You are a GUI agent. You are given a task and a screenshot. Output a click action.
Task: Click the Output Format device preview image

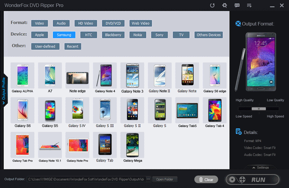pyautogui.click(x=256, y=62)
